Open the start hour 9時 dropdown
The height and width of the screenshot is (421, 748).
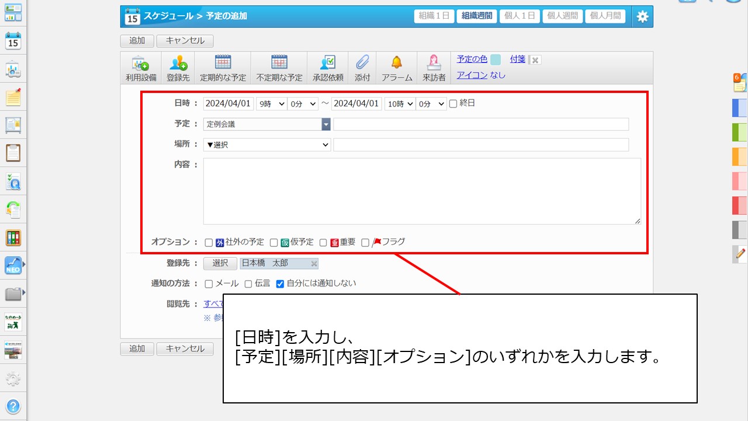(x=271, y=104)
